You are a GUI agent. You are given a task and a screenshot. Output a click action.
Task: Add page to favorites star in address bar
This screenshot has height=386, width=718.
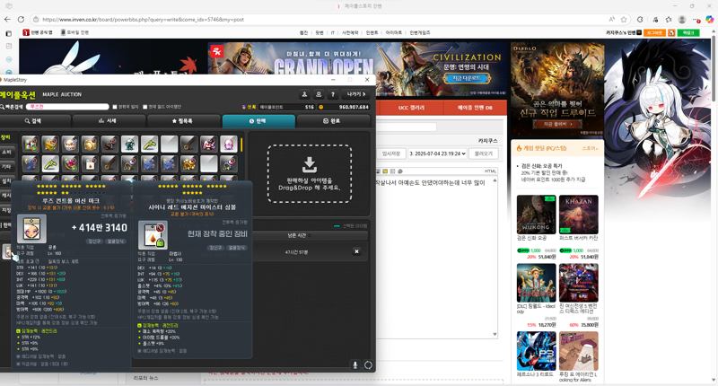click(624, 19)
